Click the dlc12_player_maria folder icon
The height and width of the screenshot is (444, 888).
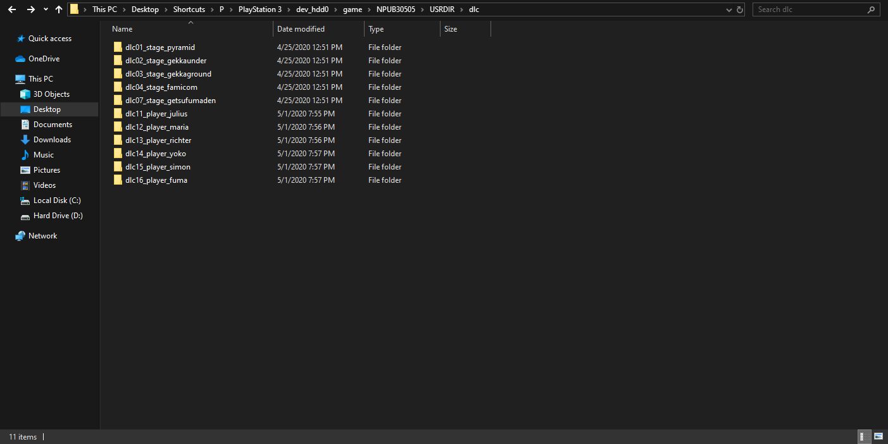pos(118,127)
